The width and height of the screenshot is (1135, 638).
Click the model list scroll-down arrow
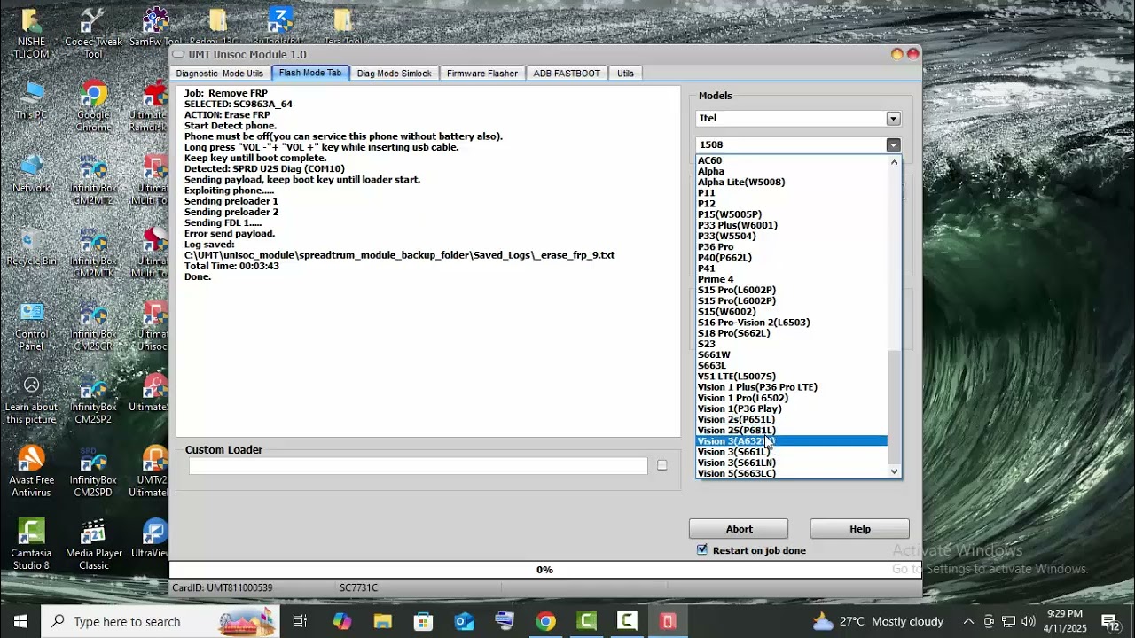click(x=894, y=471)
